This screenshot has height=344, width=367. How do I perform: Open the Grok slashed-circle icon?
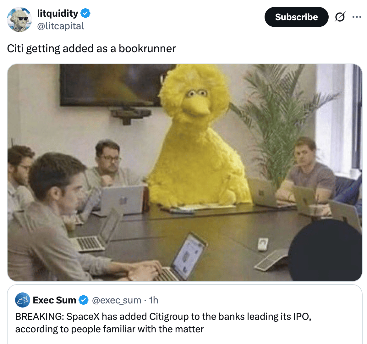(x=340, y=17)
